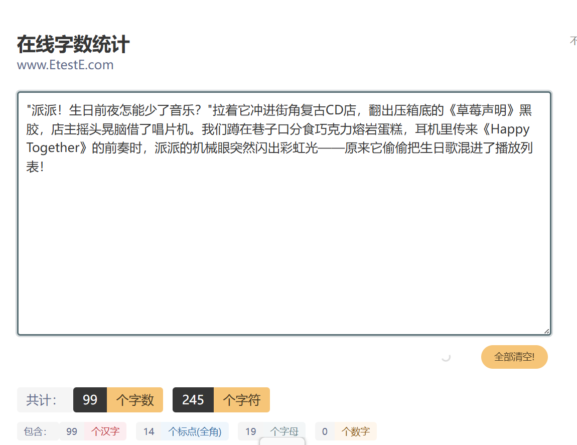Click the 包含: label
The image size is (577, 445).
[38, 431]
